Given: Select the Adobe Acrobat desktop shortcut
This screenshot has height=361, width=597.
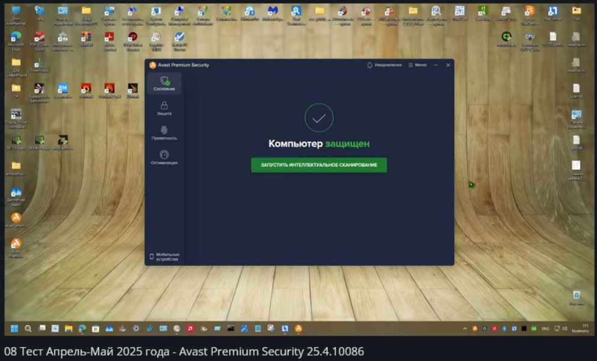Looking at the screenshot, I should pyautogui.click(x=109, y=42).
